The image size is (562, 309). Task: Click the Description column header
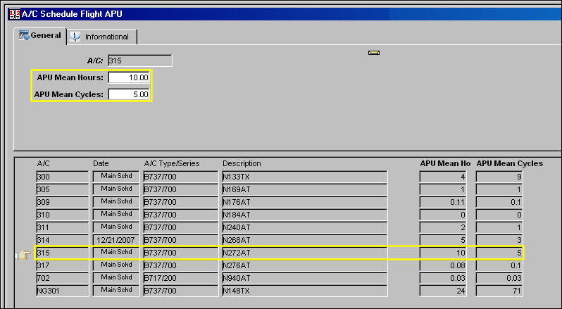242,163
